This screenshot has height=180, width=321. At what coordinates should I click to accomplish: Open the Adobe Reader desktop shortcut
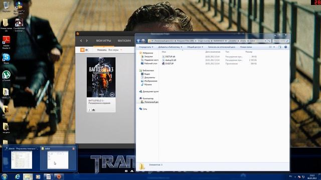coord(6,42)
